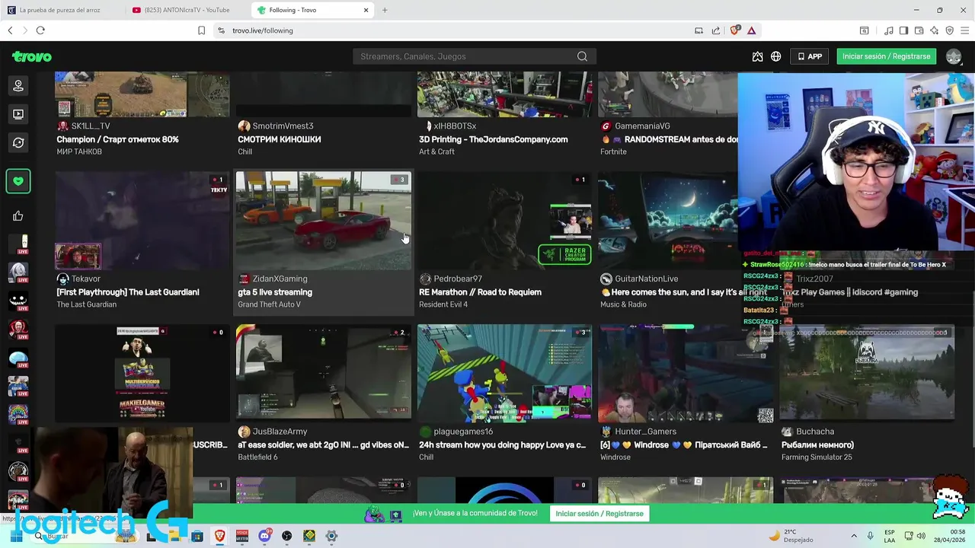Click the search magnifier icon

582,56
